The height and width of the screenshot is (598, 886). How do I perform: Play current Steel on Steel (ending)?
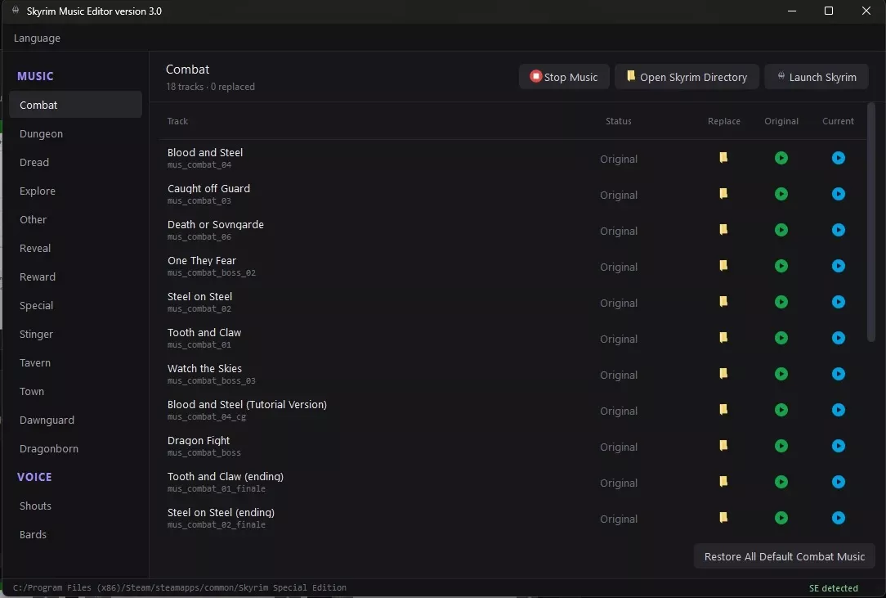coord(838,518)
